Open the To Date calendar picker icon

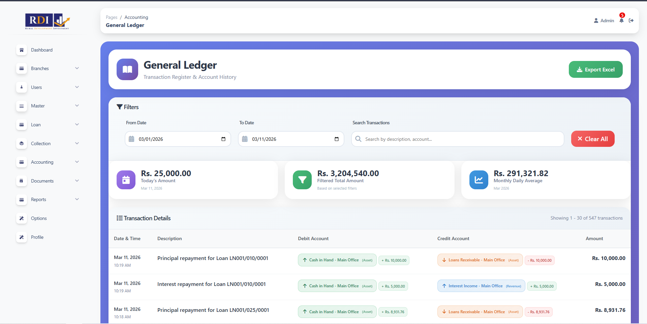click(336, 139)
